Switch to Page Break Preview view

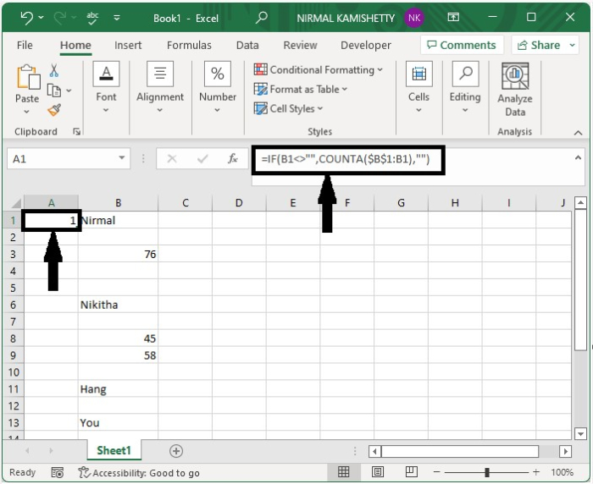[411, 472]
